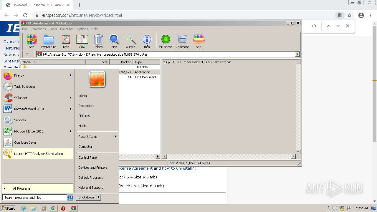Sort by the Packed column header
The height and width of the screenshot is (212, 377).
pyautogui.click(x=121, y=62)
